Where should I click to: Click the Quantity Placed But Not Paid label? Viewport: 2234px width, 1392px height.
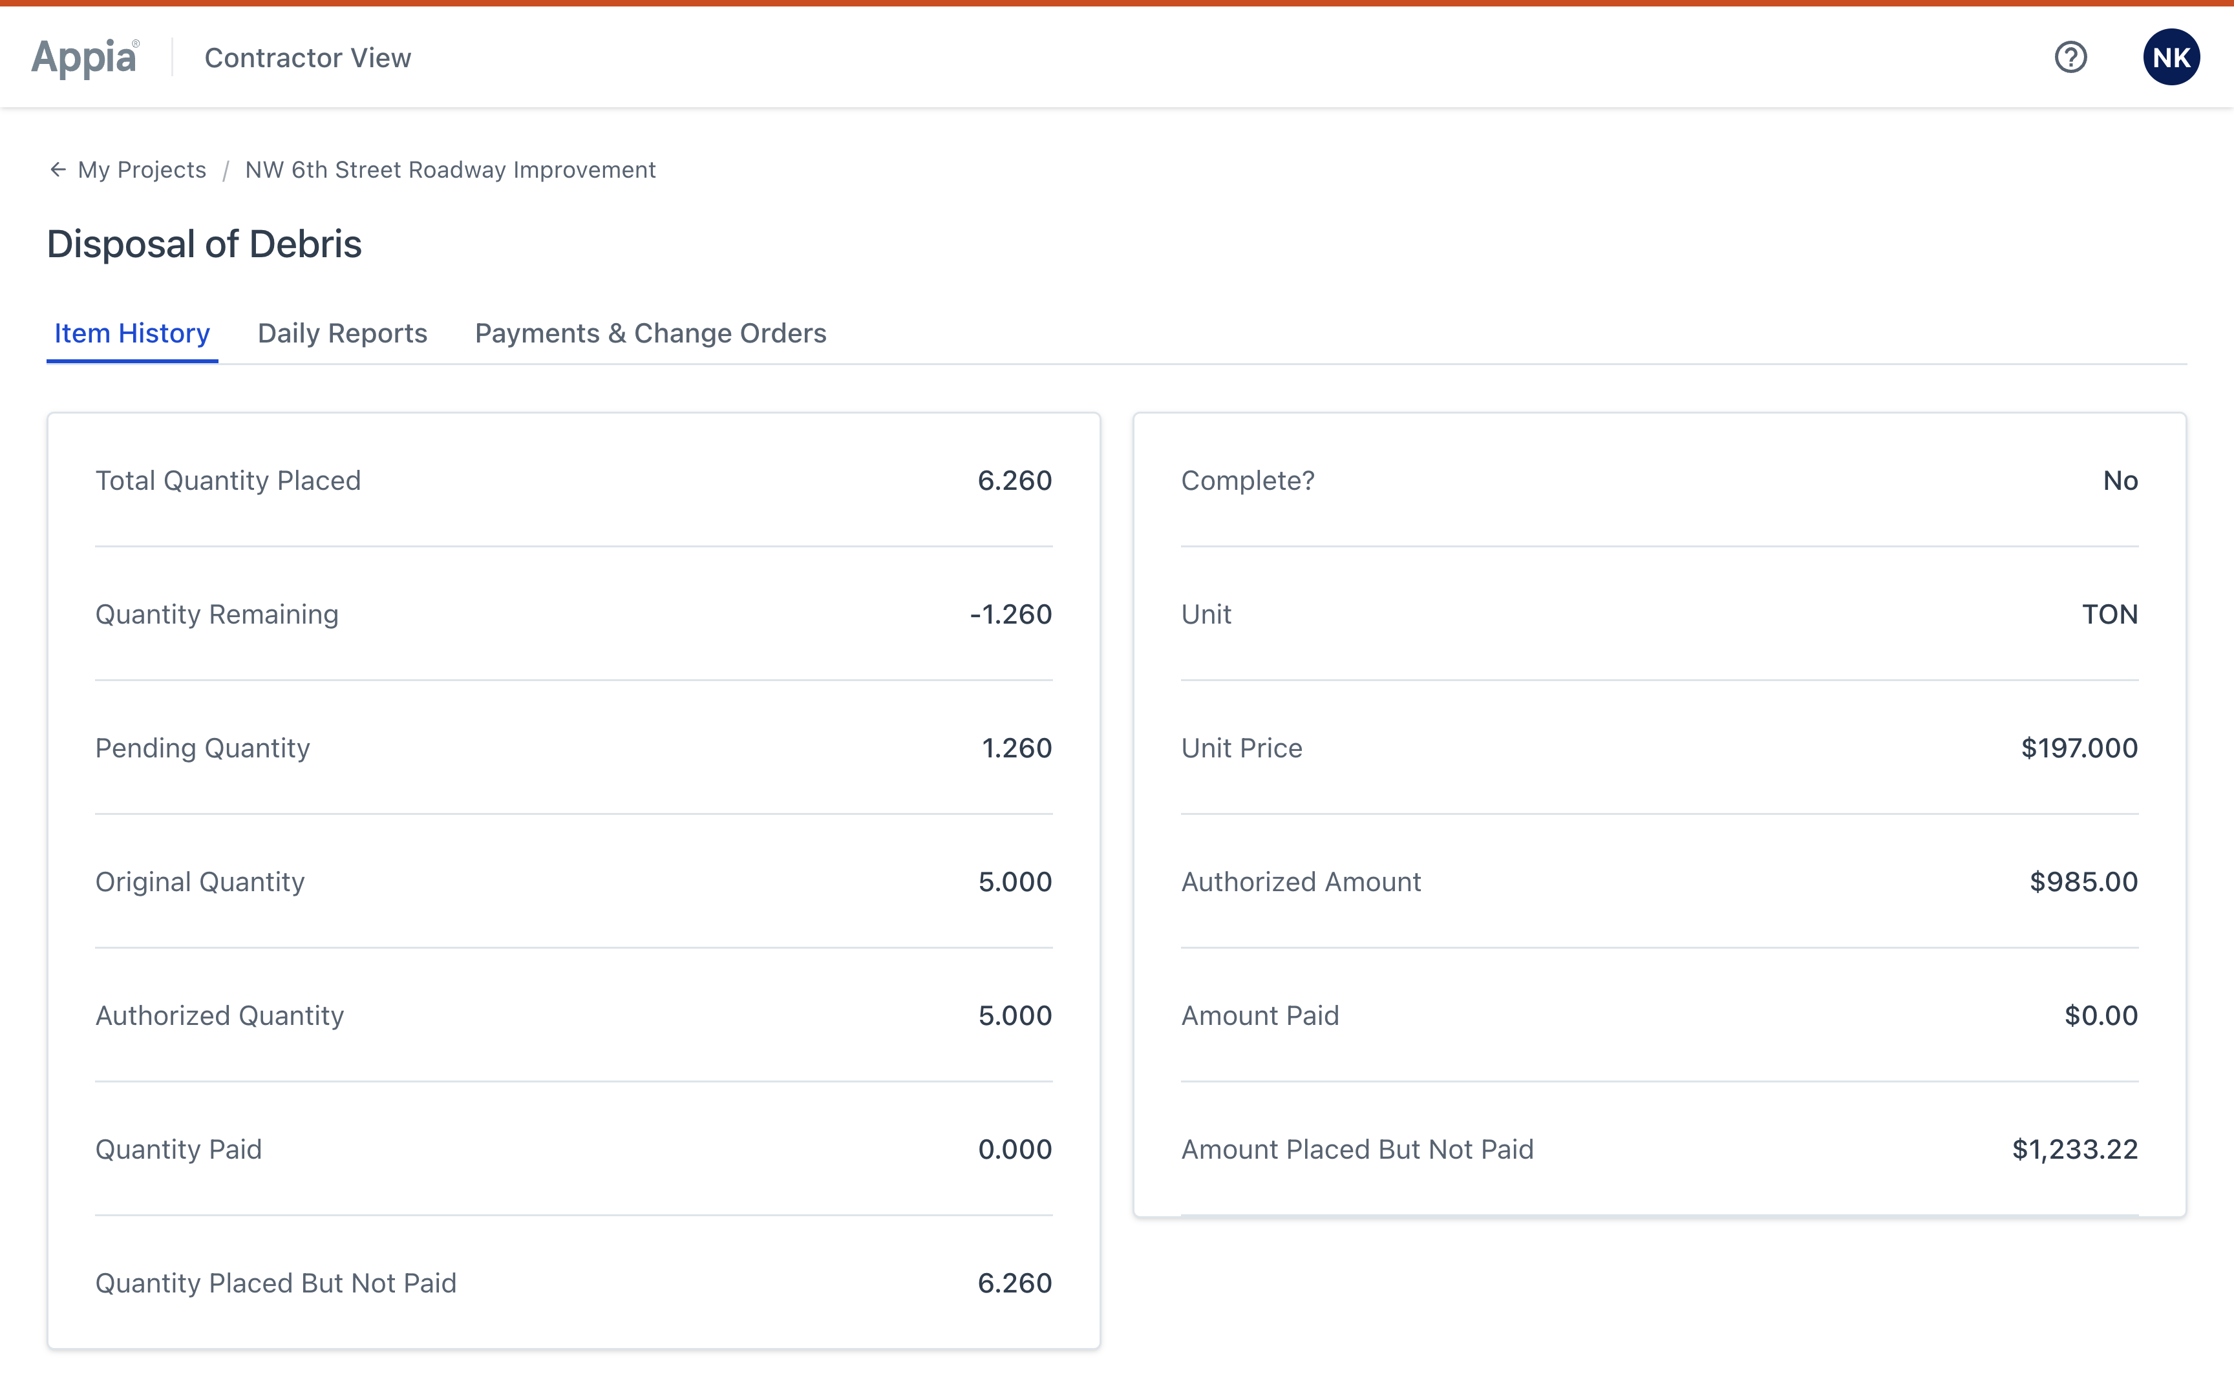click(x=276, y=1283)
